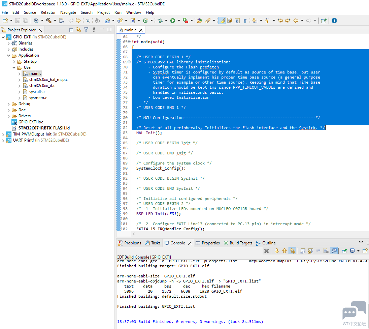Screen dimensions: 369x329
Task: Toggle Show Whitespace Characters pilcrow button
Action: click(x=245, y=21)
